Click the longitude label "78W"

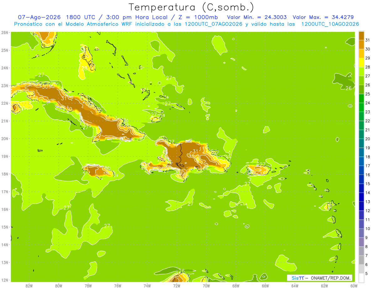pyautogui.click(x=88, y=286)
